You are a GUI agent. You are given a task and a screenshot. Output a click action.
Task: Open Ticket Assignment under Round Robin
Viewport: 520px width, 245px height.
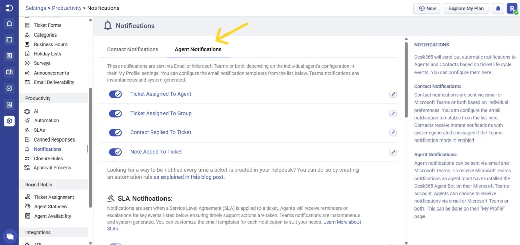tap(54, 197)
